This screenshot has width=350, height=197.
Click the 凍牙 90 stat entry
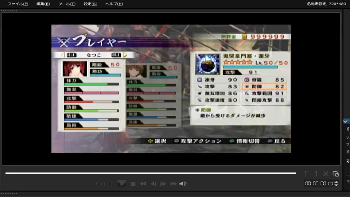coord(217,80)
